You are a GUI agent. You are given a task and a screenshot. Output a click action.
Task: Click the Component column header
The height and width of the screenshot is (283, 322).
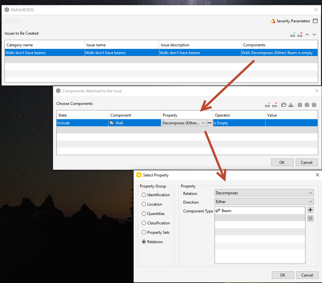[x=135, y=115]
